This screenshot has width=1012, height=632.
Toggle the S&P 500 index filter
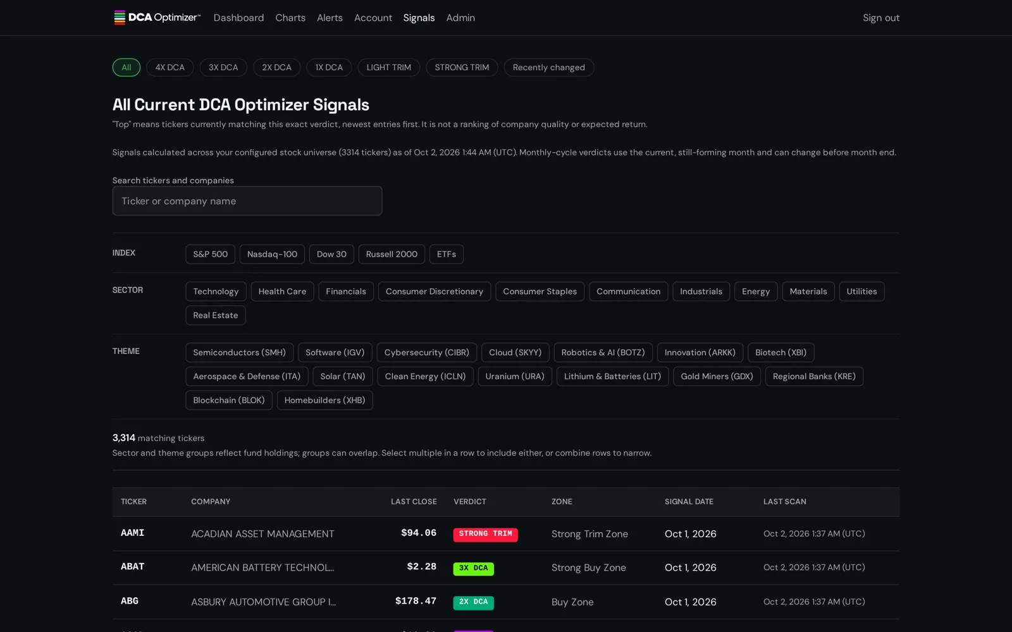[x=211, y=254]
